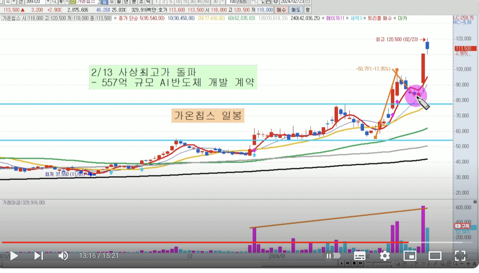Open YouTube player settings gear
The image size is (479, 273).
[385, 256]
